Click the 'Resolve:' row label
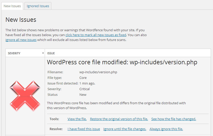213x136 pixels. tap(56, 129)
